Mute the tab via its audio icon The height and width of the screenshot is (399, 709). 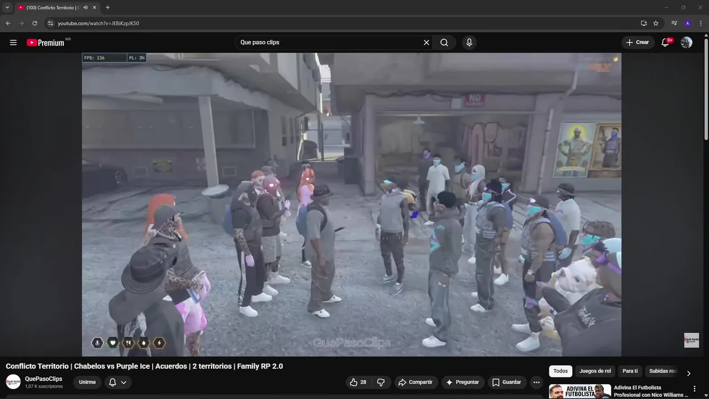point(85,8)
